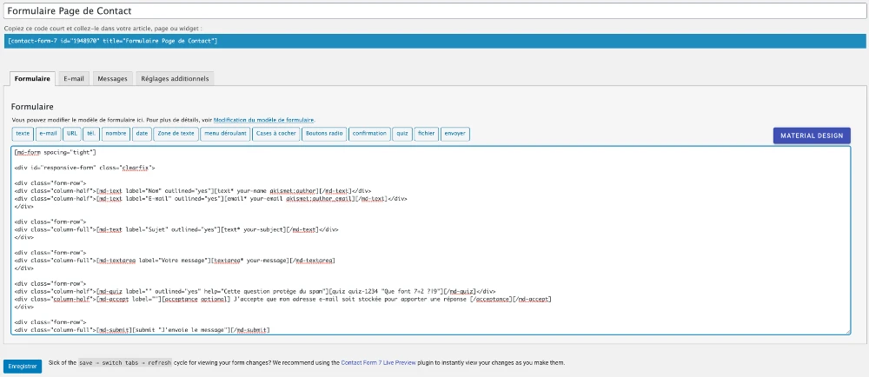Grab the editor resize handle corner
This screenshot has height=377, width=869.
click(847, 332)
